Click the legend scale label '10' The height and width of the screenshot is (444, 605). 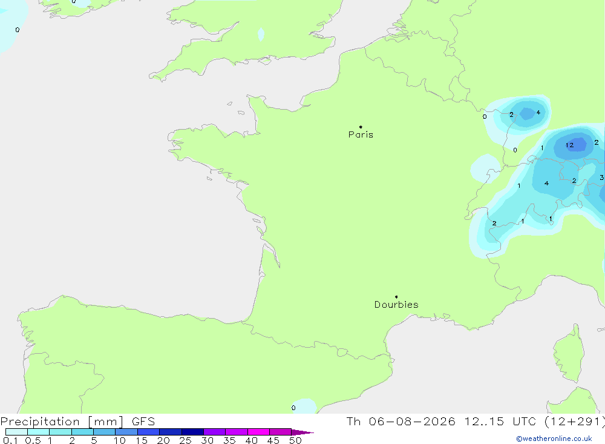pos(120,440)
